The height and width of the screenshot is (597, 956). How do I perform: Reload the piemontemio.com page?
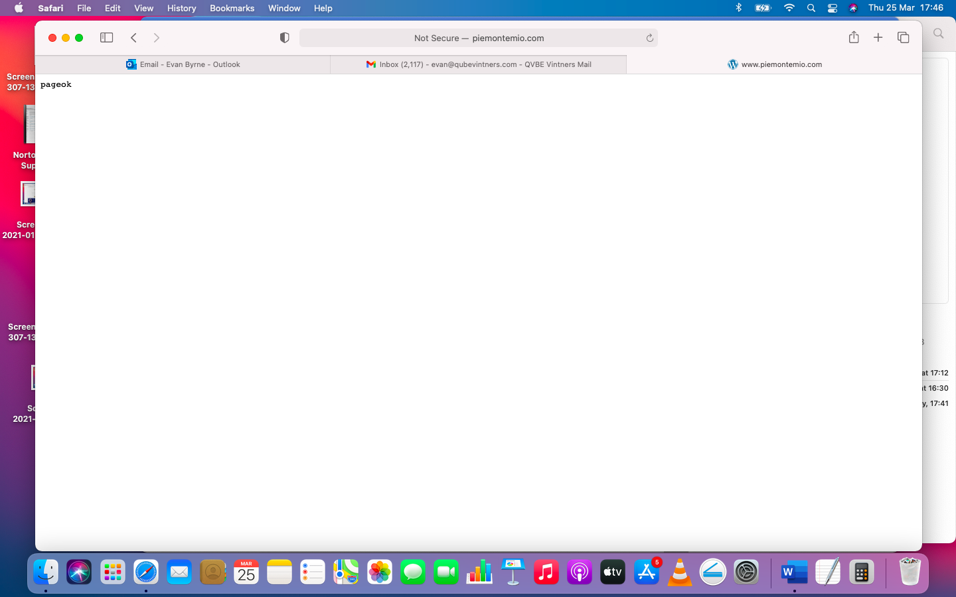[649, 38]
